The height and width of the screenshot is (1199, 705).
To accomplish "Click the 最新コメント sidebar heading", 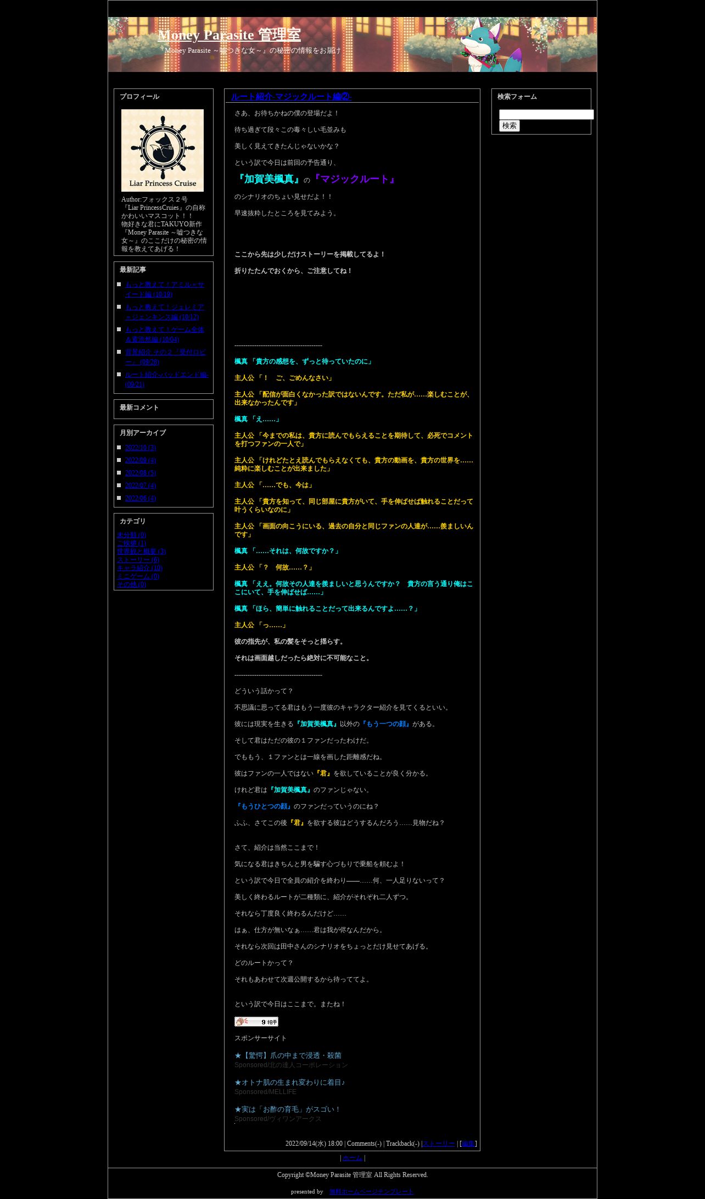I will [139, 408].
